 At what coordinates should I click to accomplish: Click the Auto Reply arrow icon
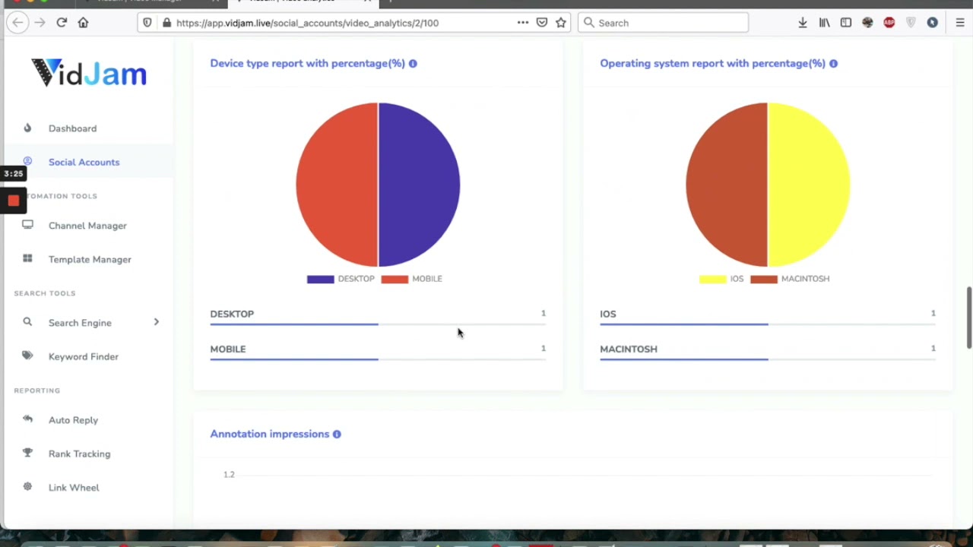click(x=27, y=419)
